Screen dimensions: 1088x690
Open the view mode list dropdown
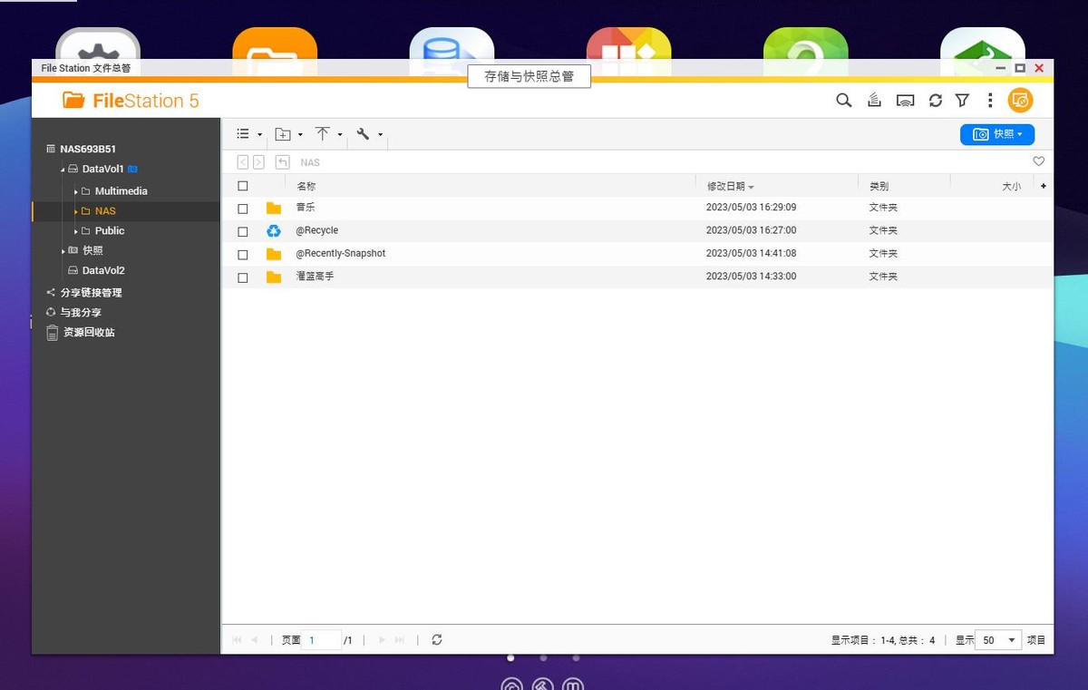click(x=248, y=134)
